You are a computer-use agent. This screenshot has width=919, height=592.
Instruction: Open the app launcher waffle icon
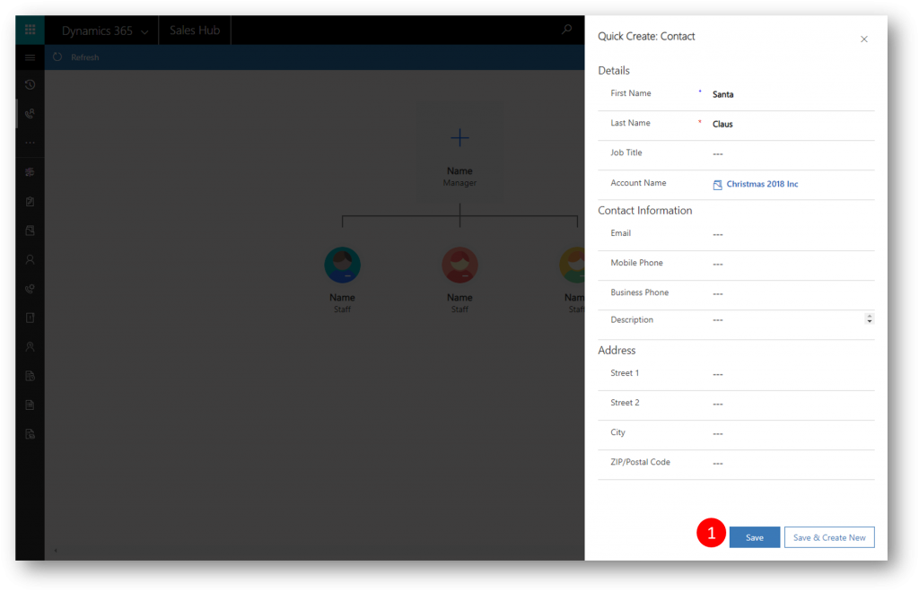pyautogui.click(x=30, y=30)
